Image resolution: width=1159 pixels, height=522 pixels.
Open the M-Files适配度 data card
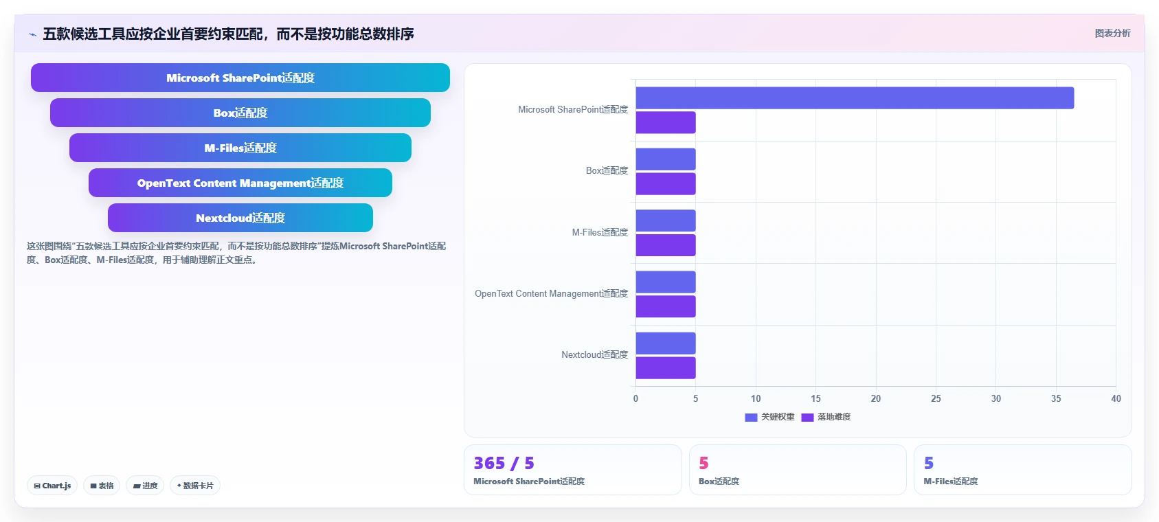pyautogui.click(x=1023, y=470)
